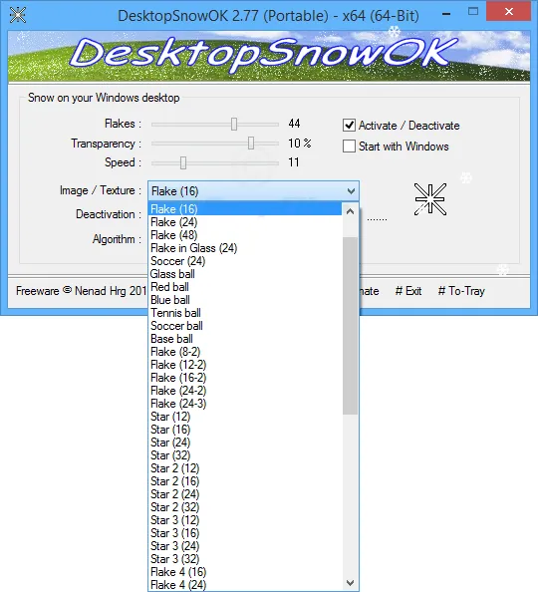The image size is (538, 592).
Task: Choose Flake (48) from the list
Action: coord(245,235)
